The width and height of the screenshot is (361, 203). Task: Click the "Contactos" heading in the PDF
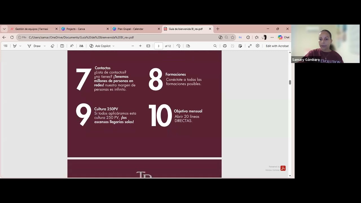point(102,68)
